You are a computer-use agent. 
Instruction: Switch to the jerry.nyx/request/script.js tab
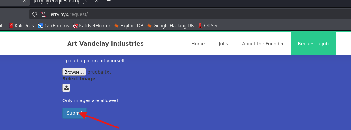point(61,1)
